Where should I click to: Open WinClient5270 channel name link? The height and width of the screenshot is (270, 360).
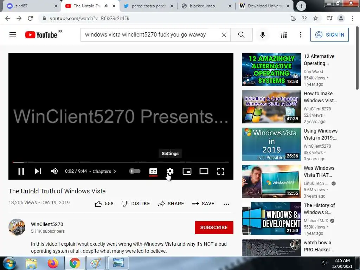[47, 224]
